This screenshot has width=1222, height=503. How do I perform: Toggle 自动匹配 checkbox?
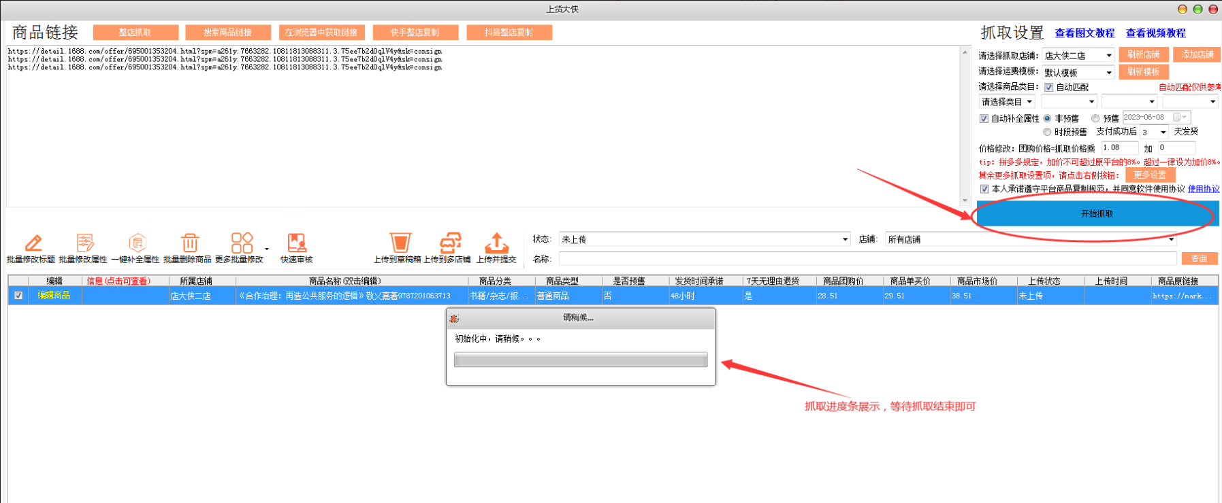1049,87
